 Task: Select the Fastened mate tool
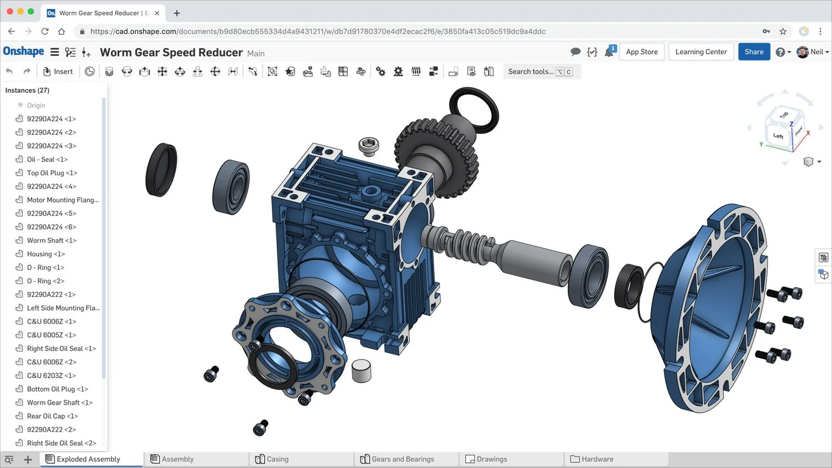tap(109, 72)
